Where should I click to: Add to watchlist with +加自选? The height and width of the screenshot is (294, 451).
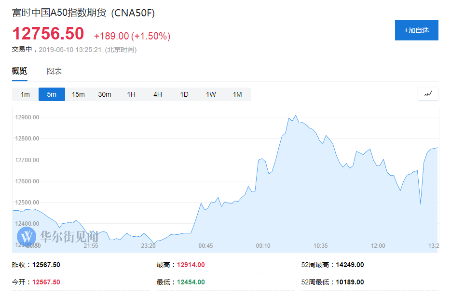(x=416, y=30)
